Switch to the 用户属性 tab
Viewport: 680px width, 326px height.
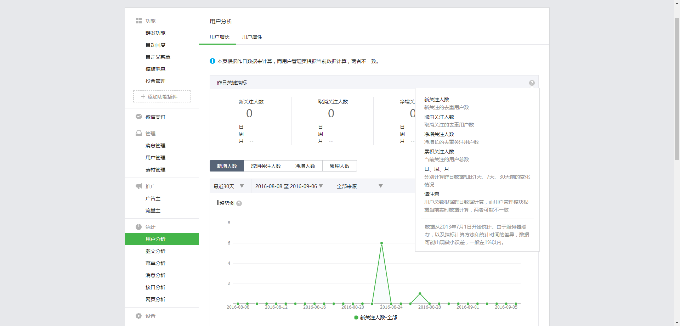(x=252, y=37)
